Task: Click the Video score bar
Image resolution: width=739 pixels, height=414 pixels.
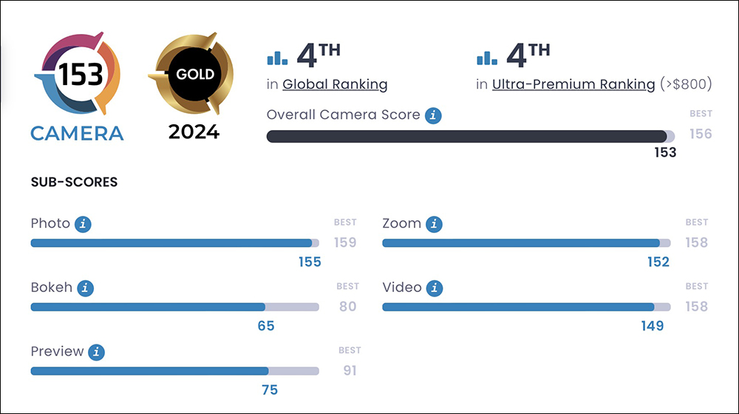Action: (x=526, y=308)
